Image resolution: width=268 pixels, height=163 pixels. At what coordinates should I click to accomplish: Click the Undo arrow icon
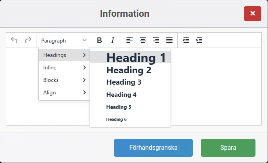(x=14, y=40)
